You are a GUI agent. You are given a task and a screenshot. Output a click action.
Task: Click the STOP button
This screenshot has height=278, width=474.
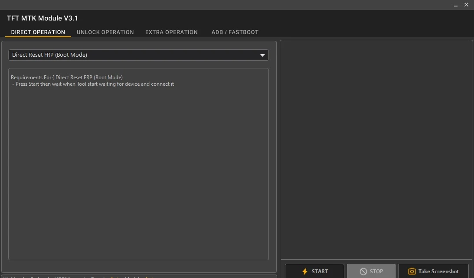(371, 271)
